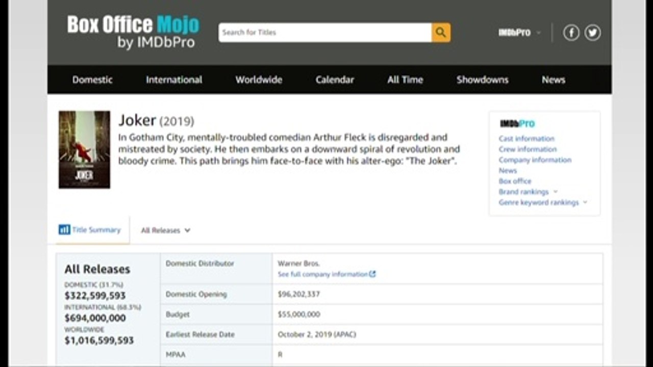Click the Budget value $55,000,000
The width and height of the screenshot is (653, 367).
coord(298,314)
